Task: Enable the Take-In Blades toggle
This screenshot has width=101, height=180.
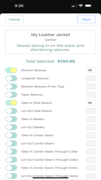Action: [11, 119]
